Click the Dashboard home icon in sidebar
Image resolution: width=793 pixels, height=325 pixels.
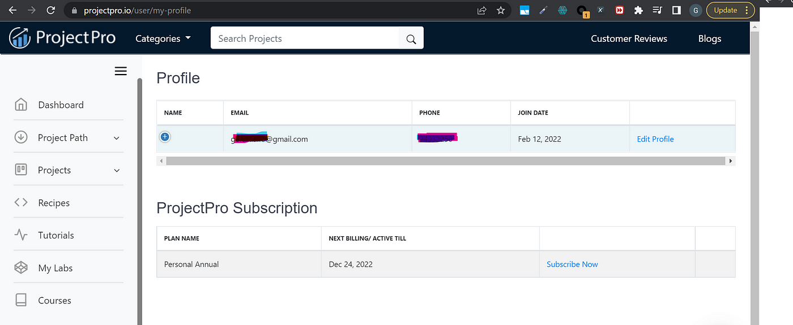(21, 105)
